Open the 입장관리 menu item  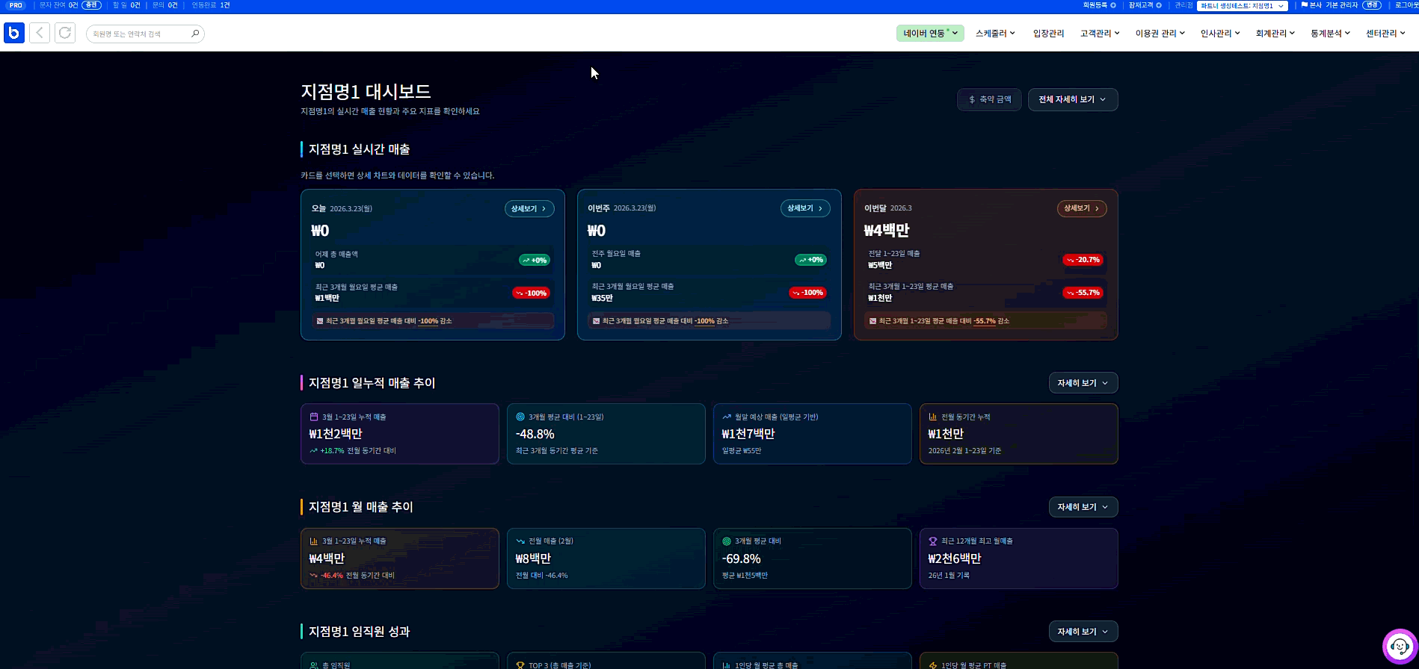[x=1048, y=33]
